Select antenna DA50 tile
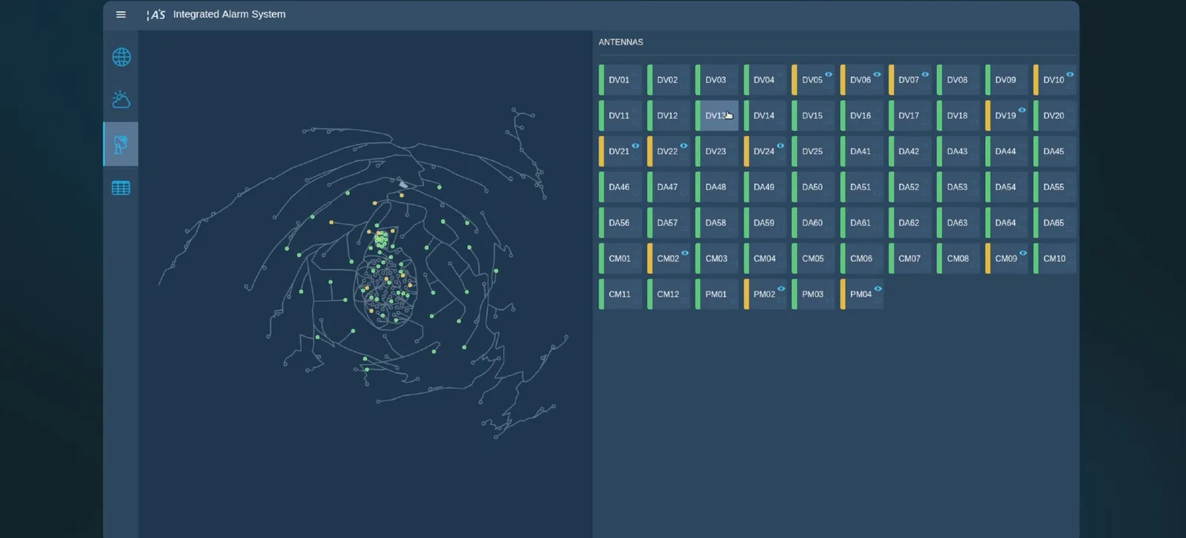The width and height of the screenshot is (1186, 538). coord(813,187)
